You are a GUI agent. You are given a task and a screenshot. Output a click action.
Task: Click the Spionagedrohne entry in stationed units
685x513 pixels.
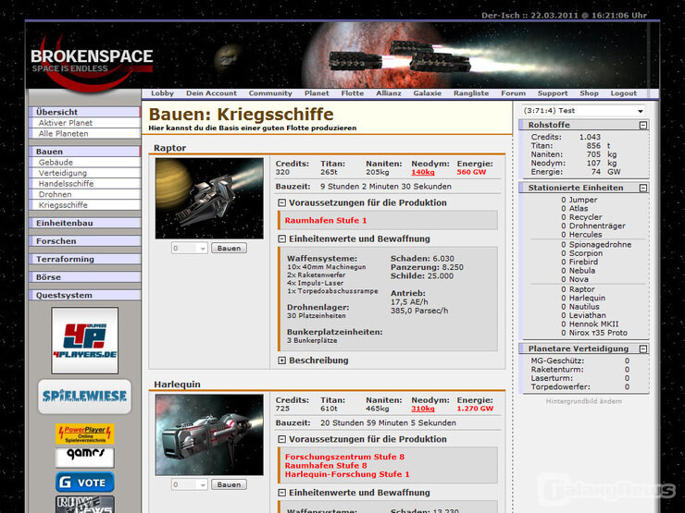click(600, 245)
